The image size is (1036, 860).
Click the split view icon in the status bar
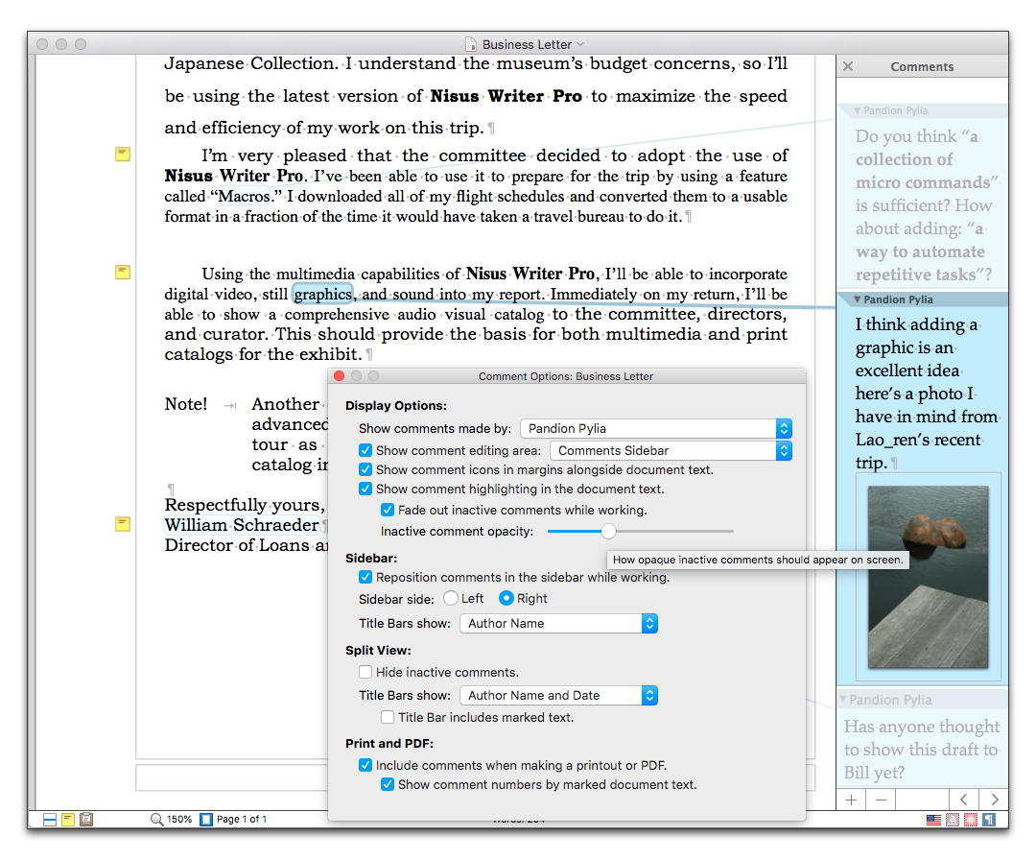[x=50, y=819]
